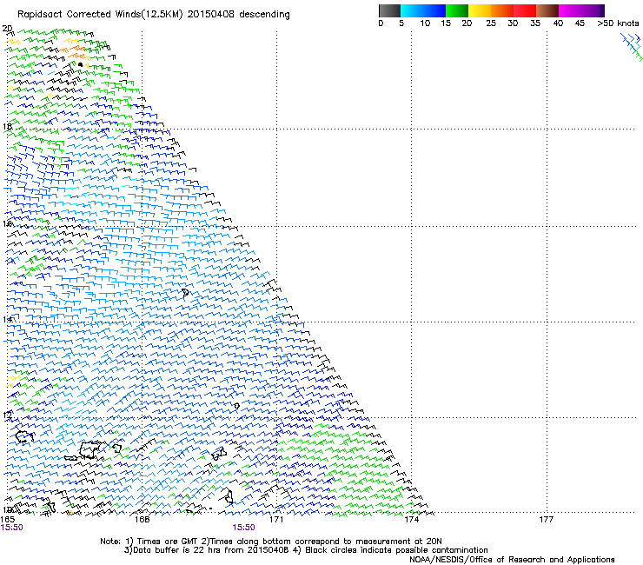Click the purple 15:50 time under longitude 165
This screenshot has width=643, height=565.
coord(11,528)
